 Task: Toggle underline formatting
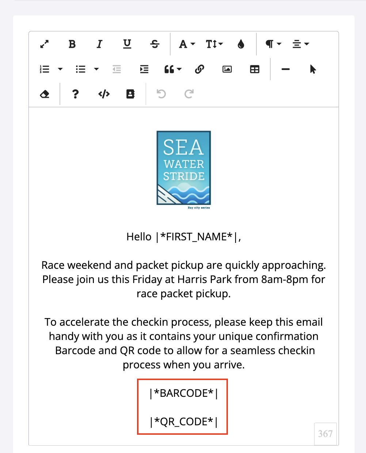pos(127,44)
